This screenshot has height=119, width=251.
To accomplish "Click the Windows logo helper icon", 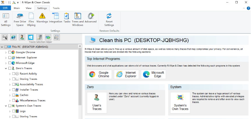I will pyautogui.click(x=31, y=37).
